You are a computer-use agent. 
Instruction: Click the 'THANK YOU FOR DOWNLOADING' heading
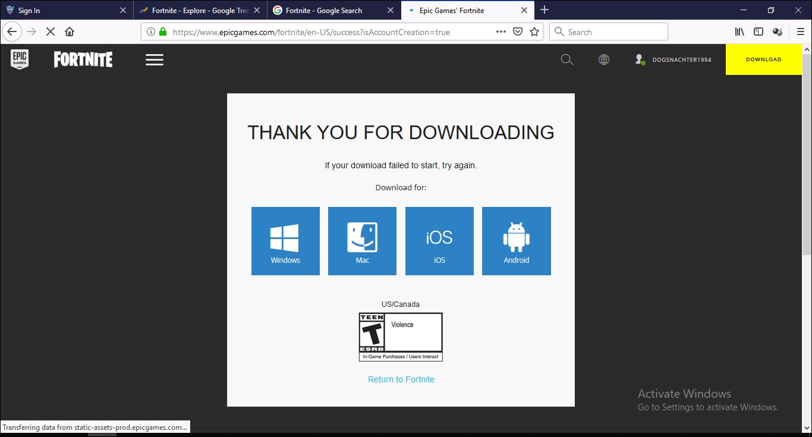click(x=401, y=132)
